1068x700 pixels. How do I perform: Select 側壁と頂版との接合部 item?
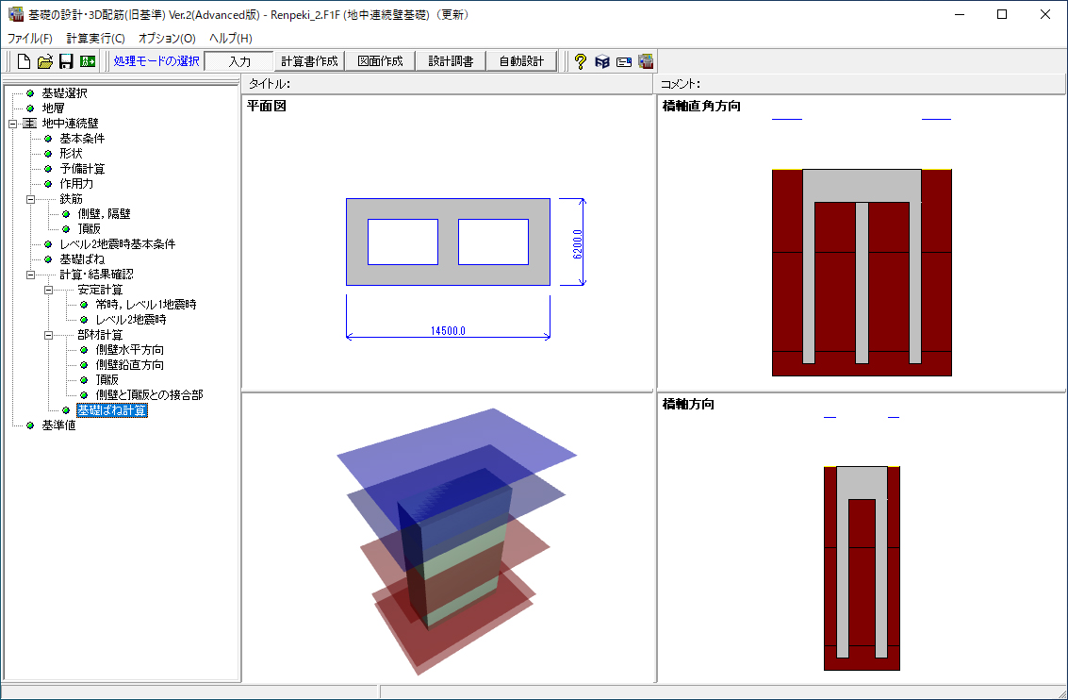pos(149,394)
